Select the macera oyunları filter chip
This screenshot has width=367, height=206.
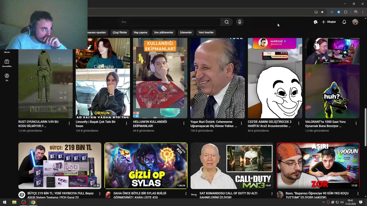point(97,32)
